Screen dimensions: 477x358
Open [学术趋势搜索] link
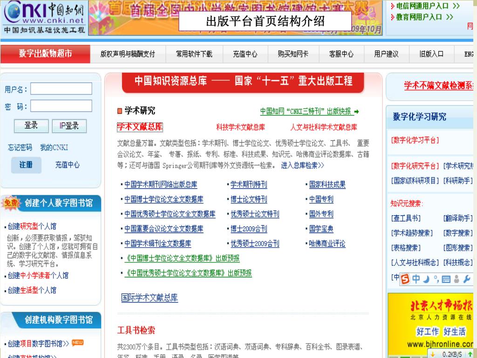412,233
